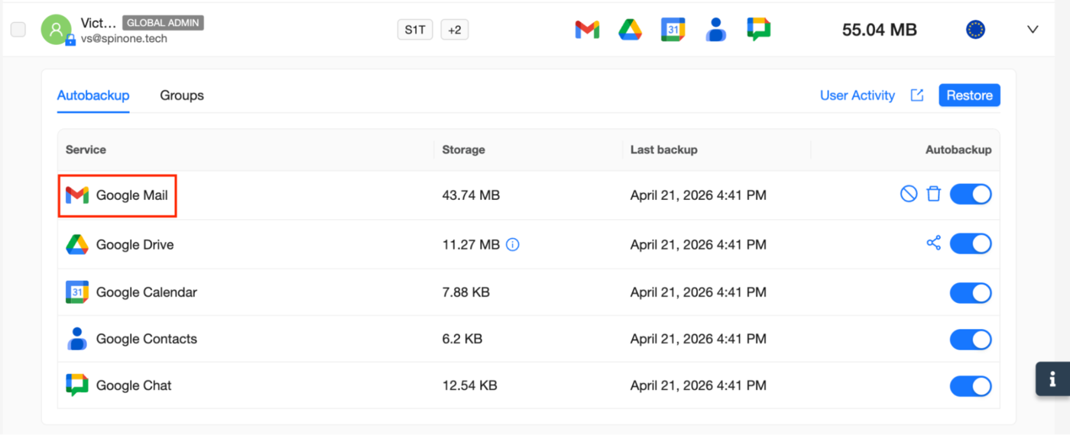Click the Google Contacts icon in the user header row
Viewport: 1070px width, 435px height.
tap(716, 30)
